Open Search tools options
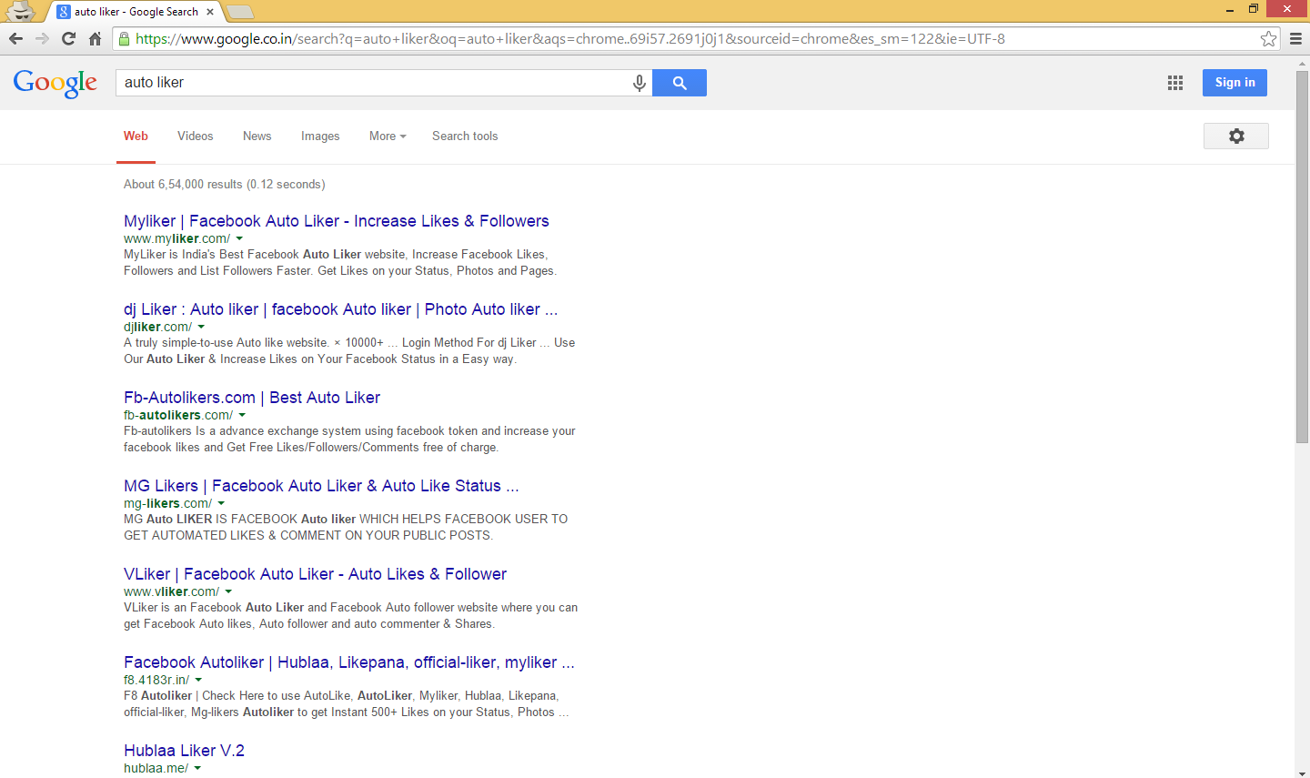 [465, 136]
